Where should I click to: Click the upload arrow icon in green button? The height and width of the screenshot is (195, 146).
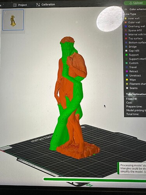coord(131,3)
